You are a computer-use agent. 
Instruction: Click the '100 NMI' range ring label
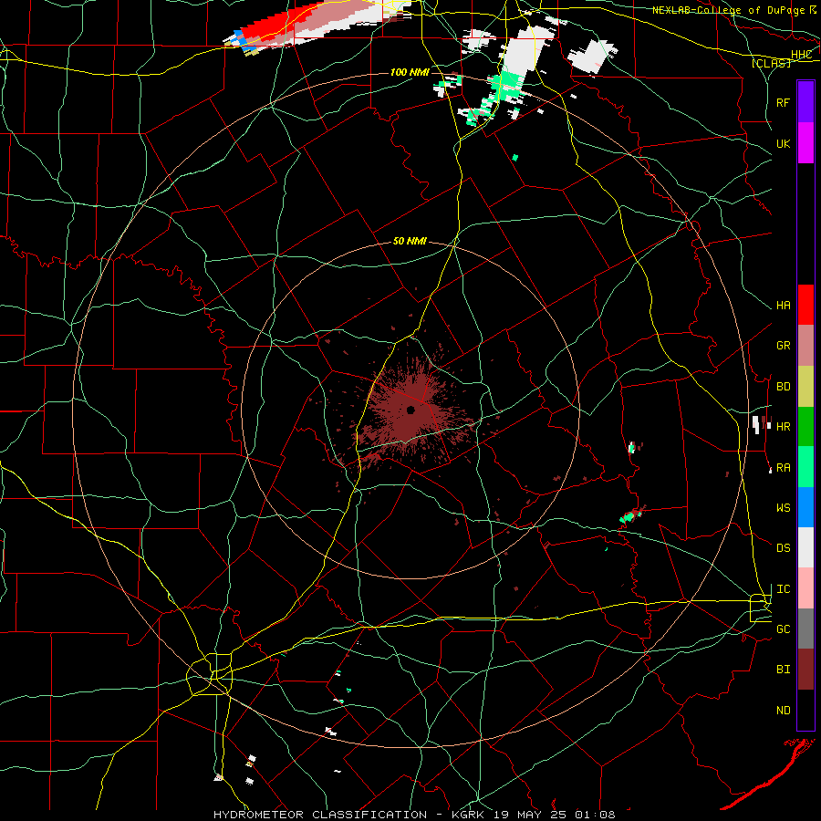[410, 72]
